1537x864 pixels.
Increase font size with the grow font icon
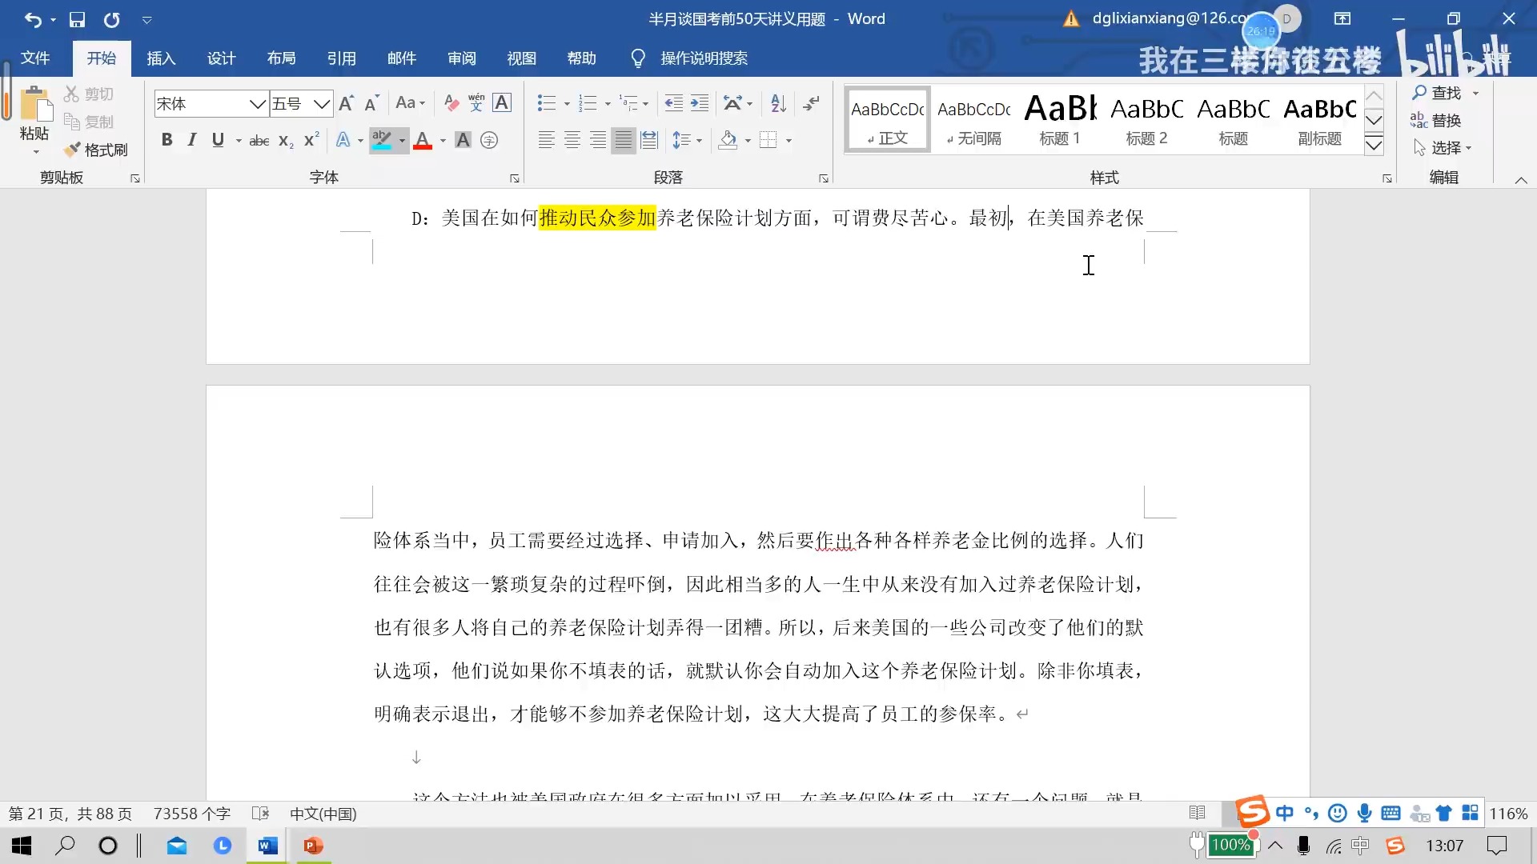click(x=347, y=103)
